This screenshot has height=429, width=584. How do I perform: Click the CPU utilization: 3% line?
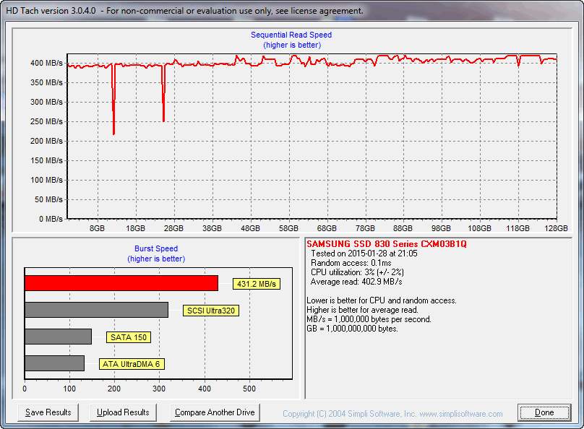click(357, 272)
